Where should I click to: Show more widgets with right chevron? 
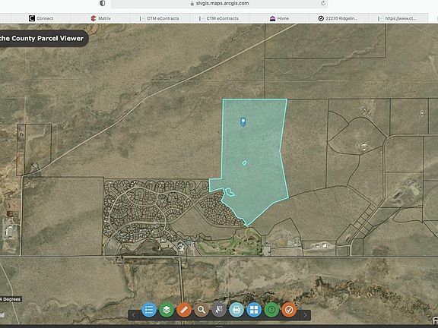tap(305, 315)
